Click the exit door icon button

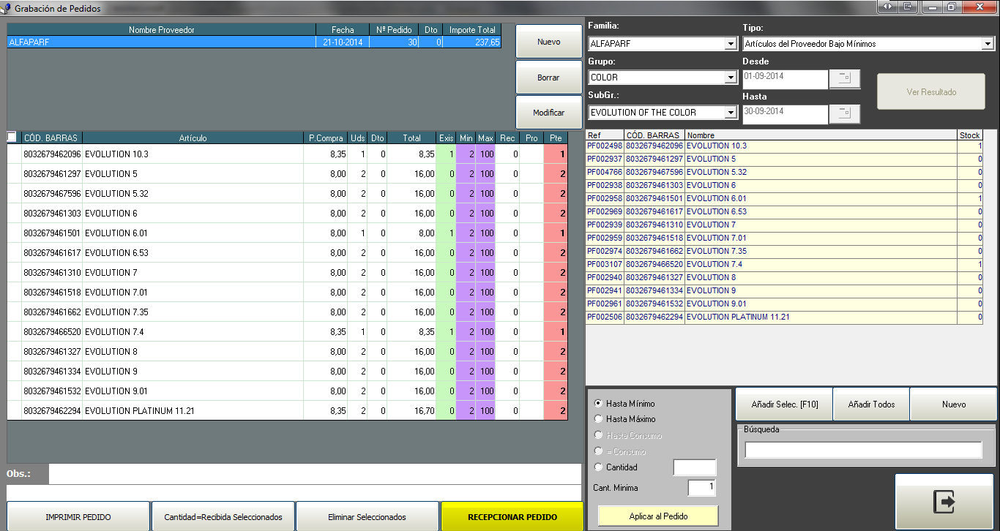(x=945, y=501)
